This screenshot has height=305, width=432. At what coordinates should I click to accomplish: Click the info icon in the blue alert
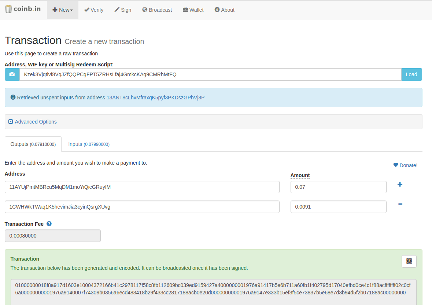pyautogui.click(x=13, y=98)
